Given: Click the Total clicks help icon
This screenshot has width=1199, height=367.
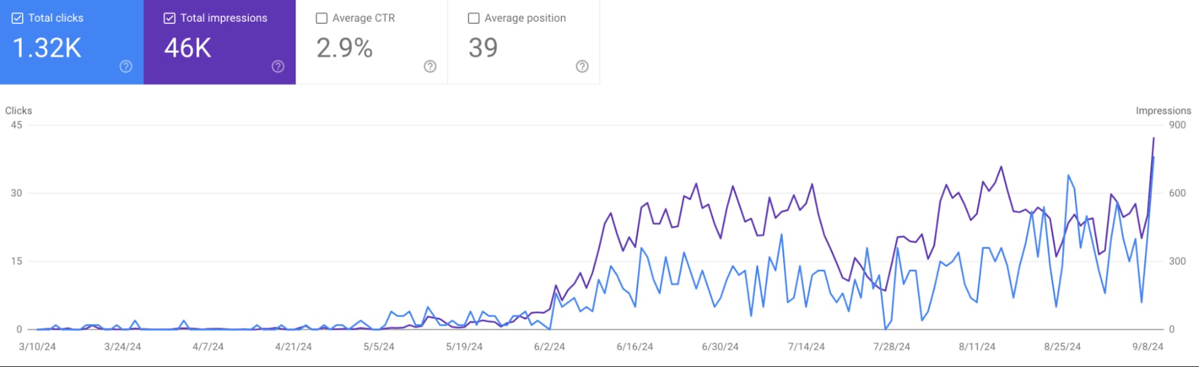Looking at the screenshot, I should click(x=125, y=67).
